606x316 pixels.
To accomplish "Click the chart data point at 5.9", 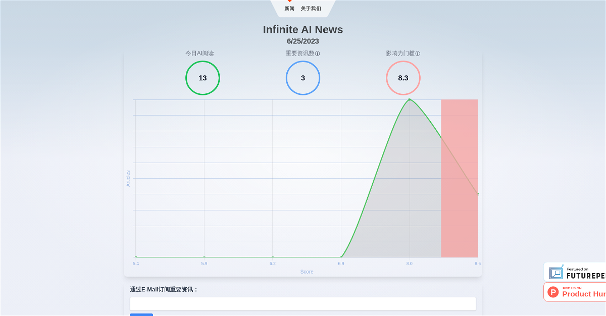I will (x=204, y=257).
